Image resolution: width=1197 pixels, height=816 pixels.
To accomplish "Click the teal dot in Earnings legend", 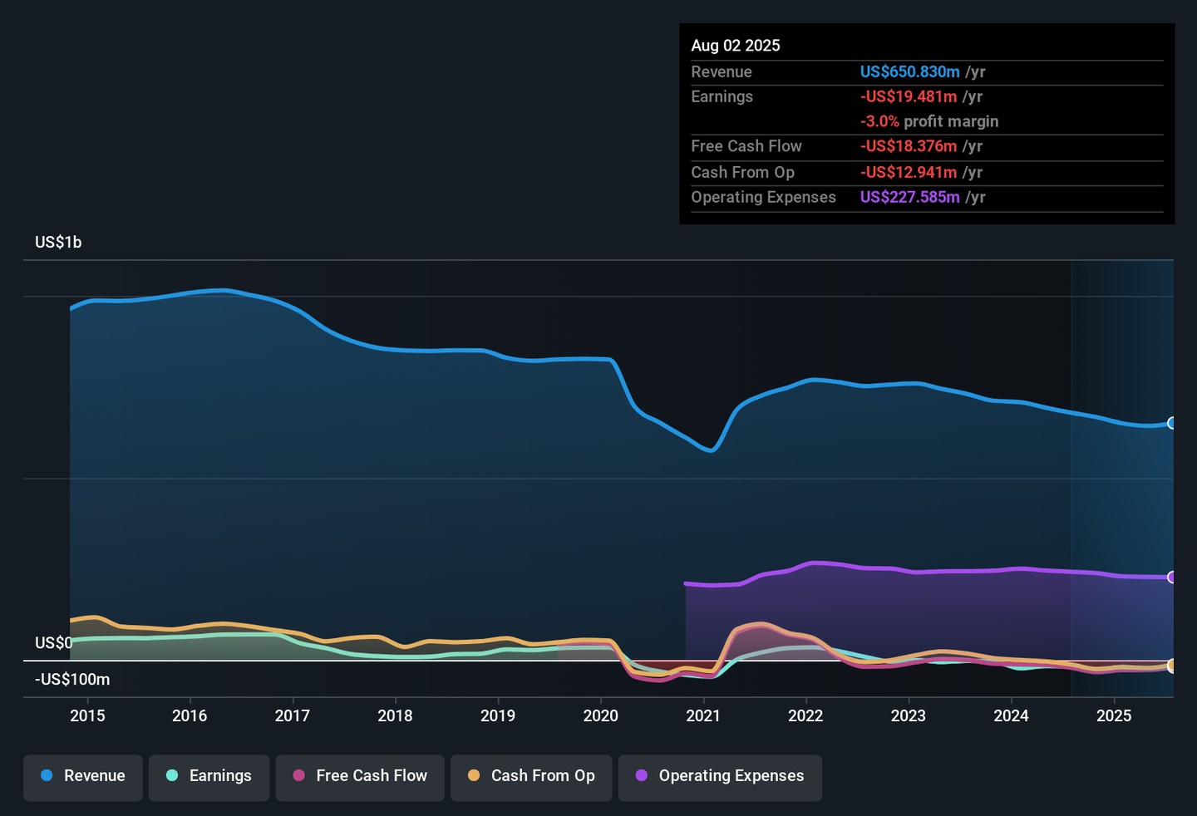I will [x=172, y=776].
